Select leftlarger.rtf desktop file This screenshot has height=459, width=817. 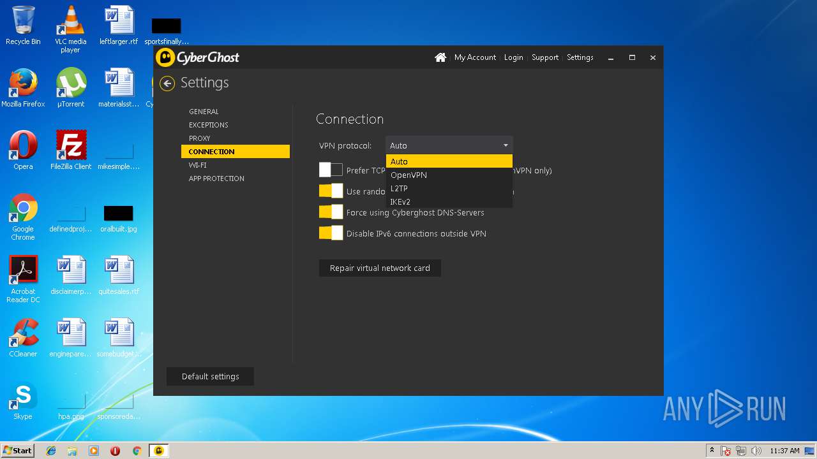click(119, 25)
